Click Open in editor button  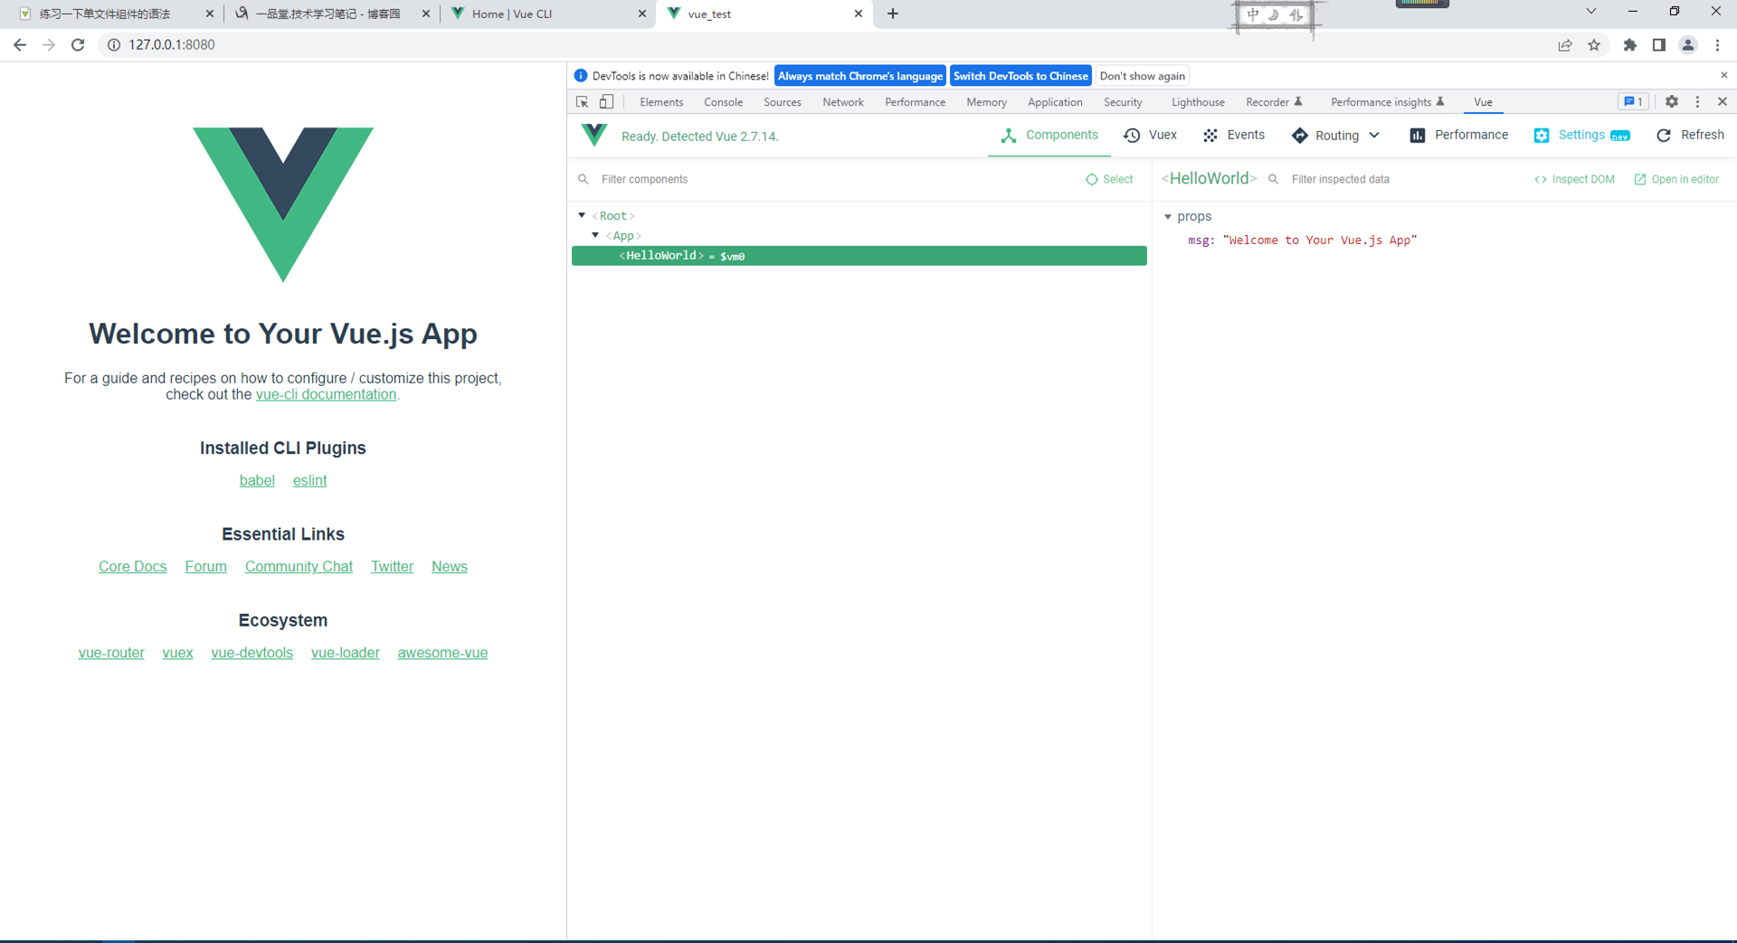coord(1676,179)
